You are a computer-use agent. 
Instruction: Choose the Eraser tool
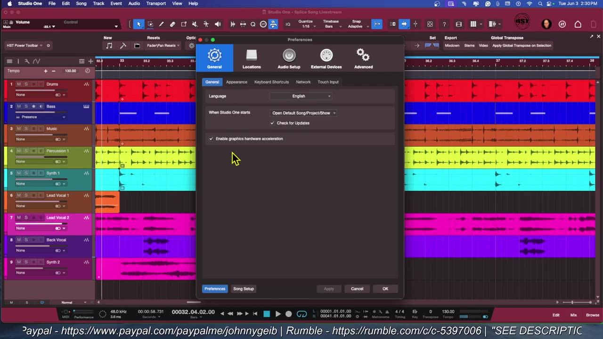(x=172, y=24)
